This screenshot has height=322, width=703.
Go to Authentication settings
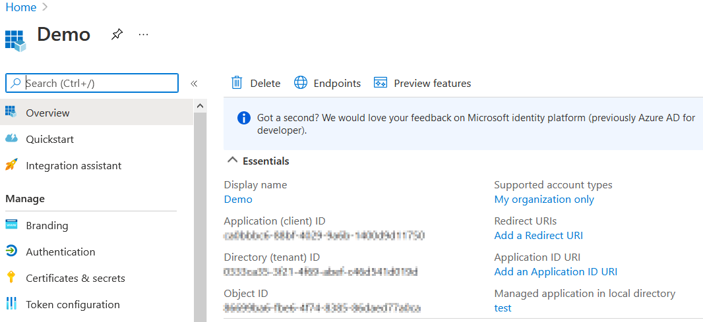60,252
